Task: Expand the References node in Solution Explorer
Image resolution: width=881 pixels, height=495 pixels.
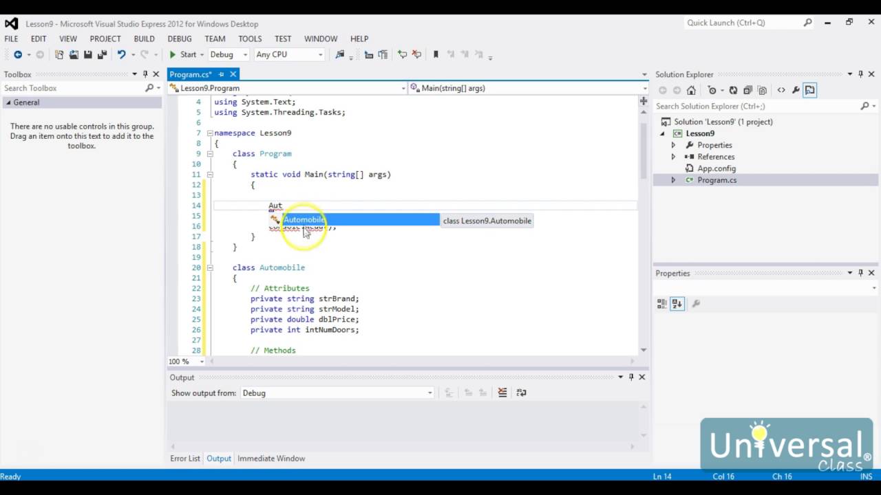Action: (673, 157)
